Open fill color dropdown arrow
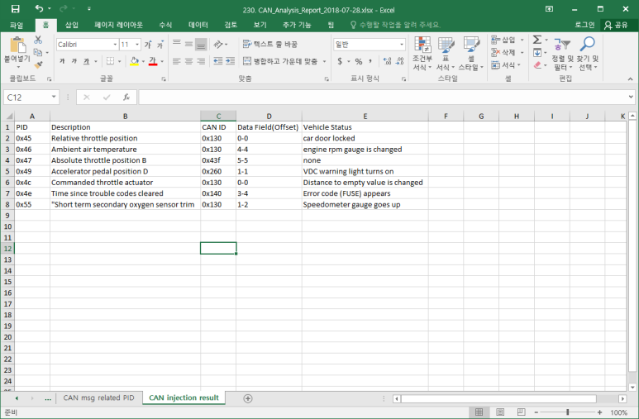Image resolution: width=639 pixels, height=419 pixels. pos(143,61)
